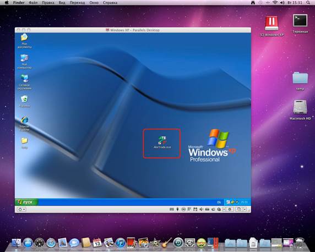The image size is (315, 252).
Task: Open the Правка menu
Action: click(48, 3)
